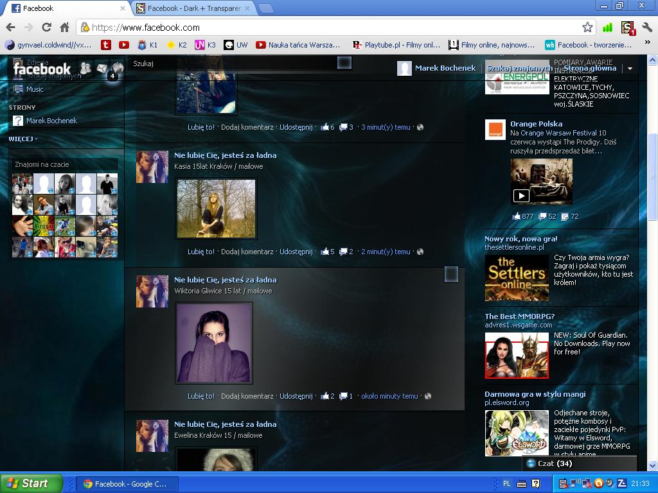Switch to the Facebook - Dark + Transparent tab
Viewport: 658px width, 493px height.
pos(194,8)
